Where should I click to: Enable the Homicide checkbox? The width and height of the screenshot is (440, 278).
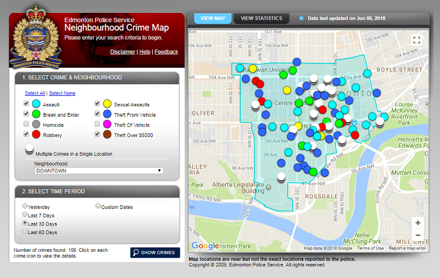(26, 123)
